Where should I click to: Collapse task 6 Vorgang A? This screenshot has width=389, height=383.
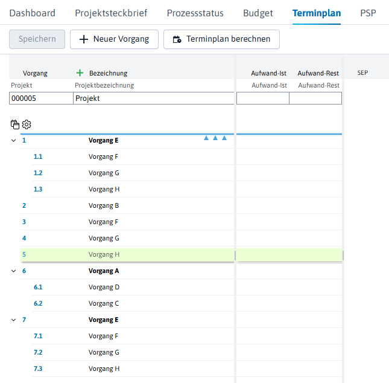[x=14, y=271]
